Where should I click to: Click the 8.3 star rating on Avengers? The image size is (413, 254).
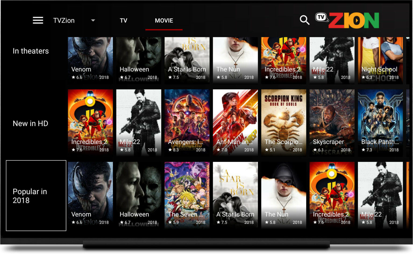(173, 150)
